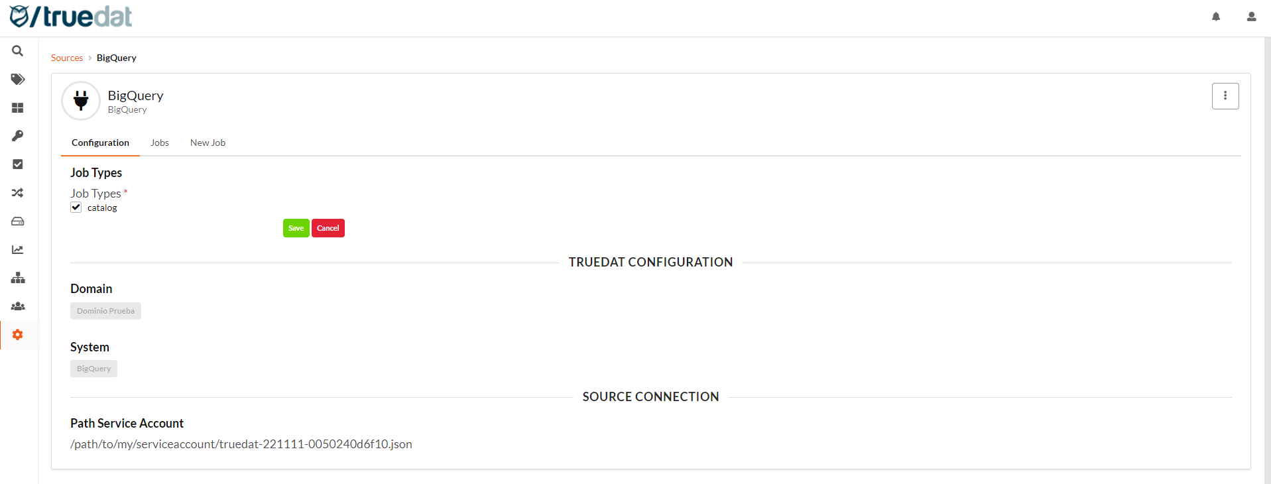Open the tags icon in the sidebar
Image resolution: width=1271 pixels, height=484 pixels.
tap(18, 80)
